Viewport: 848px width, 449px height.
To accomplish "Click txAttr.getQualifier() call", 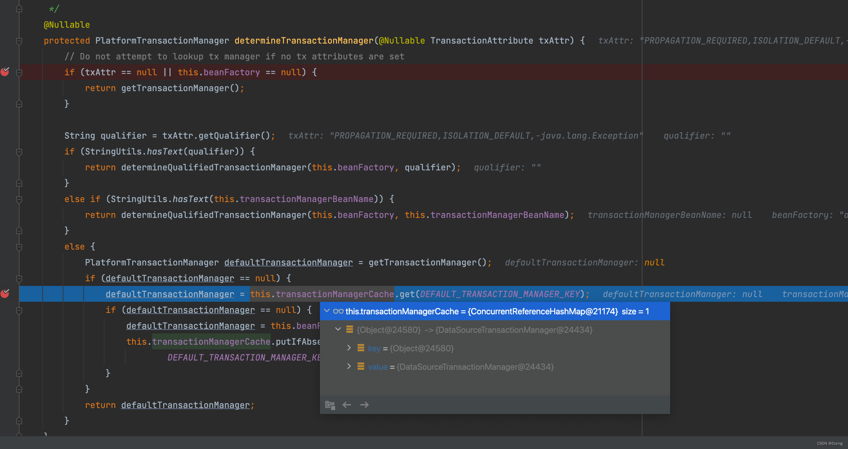I will point(216,136).
